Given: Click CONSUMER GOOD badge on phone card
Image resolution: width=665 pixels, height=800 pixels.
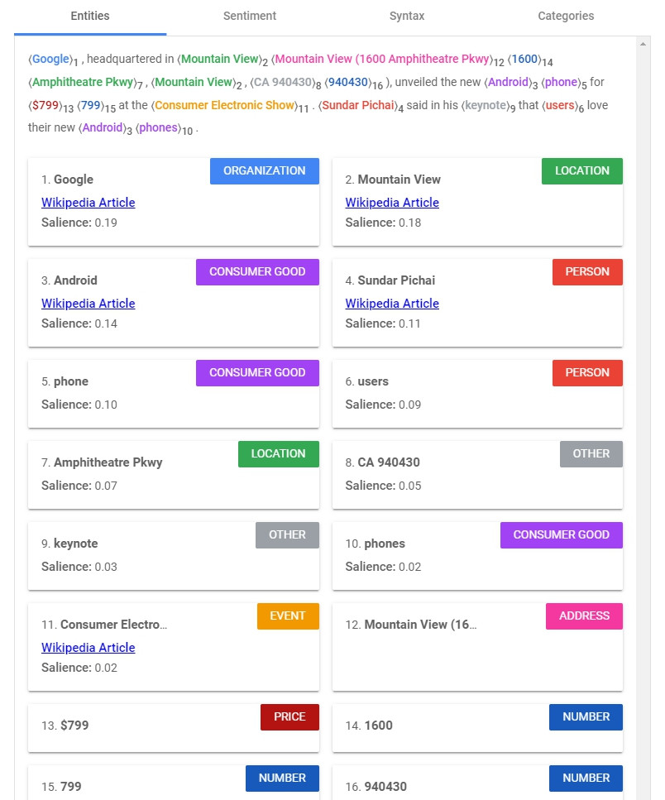Looking at the screenshot, I should coord(257,373).
